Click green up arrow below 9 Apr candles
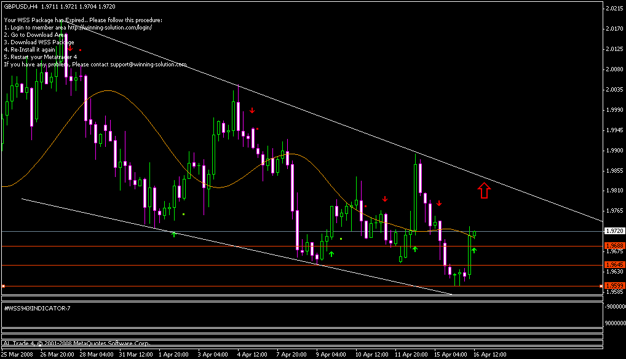Screen dimensions: 626x359 (x=331, y=253)
